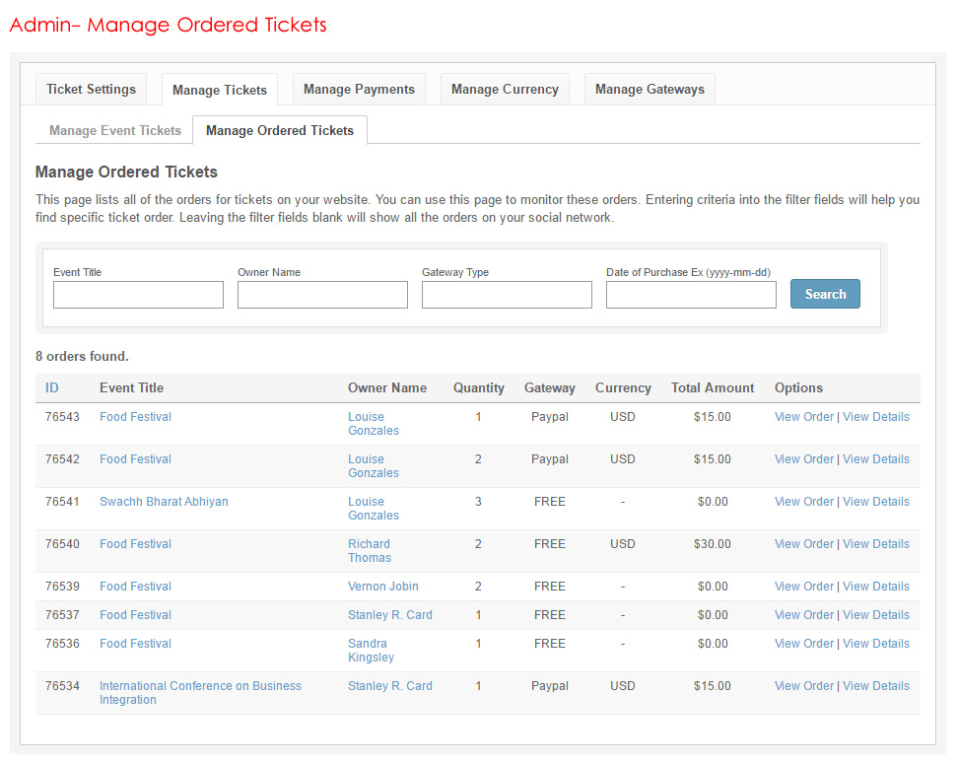The image size is (957, 764).
Task: View Details for order 76542
Action: pos(875,459)
